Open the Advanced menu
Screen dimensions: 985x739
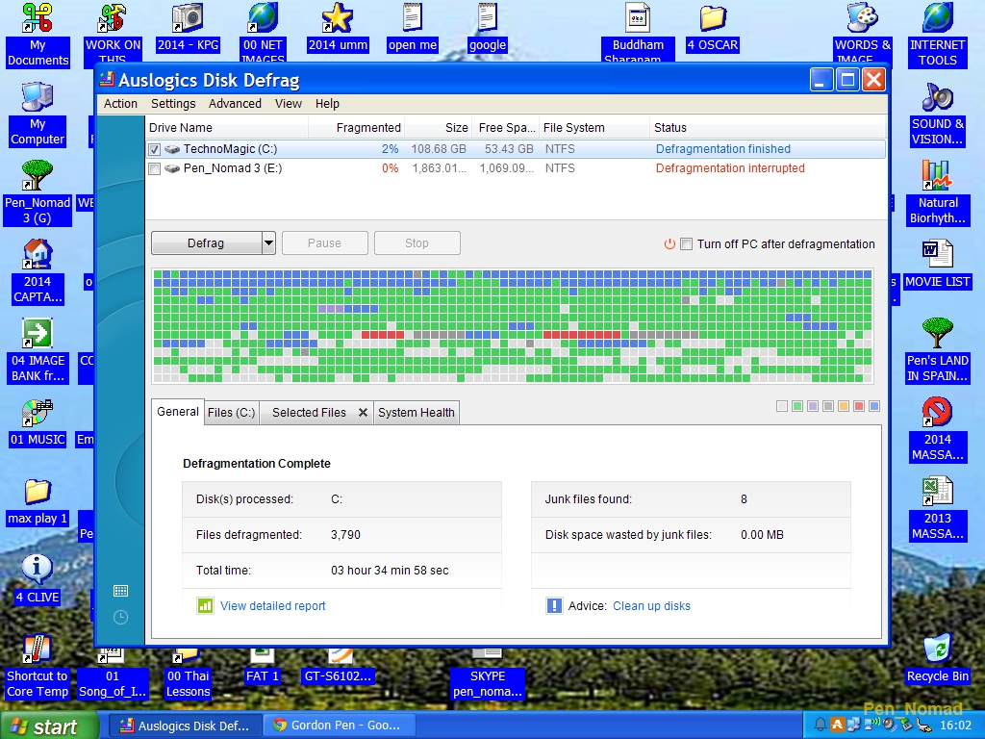coord(235,104)
